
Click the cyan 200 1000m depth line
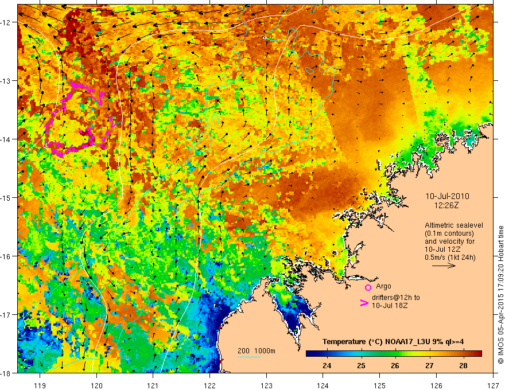[x=248, y=357]
